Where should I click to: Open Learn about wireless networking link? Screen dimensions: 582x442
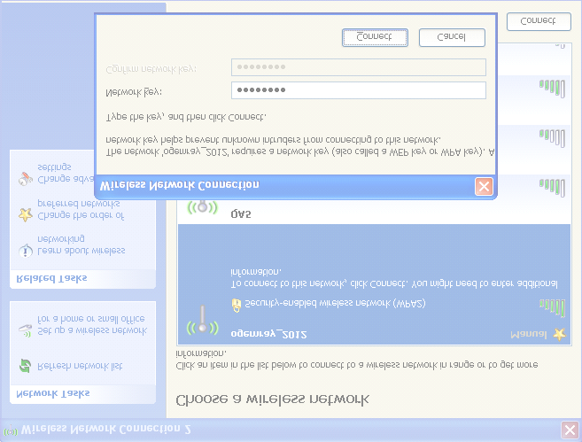click(81, 244)
